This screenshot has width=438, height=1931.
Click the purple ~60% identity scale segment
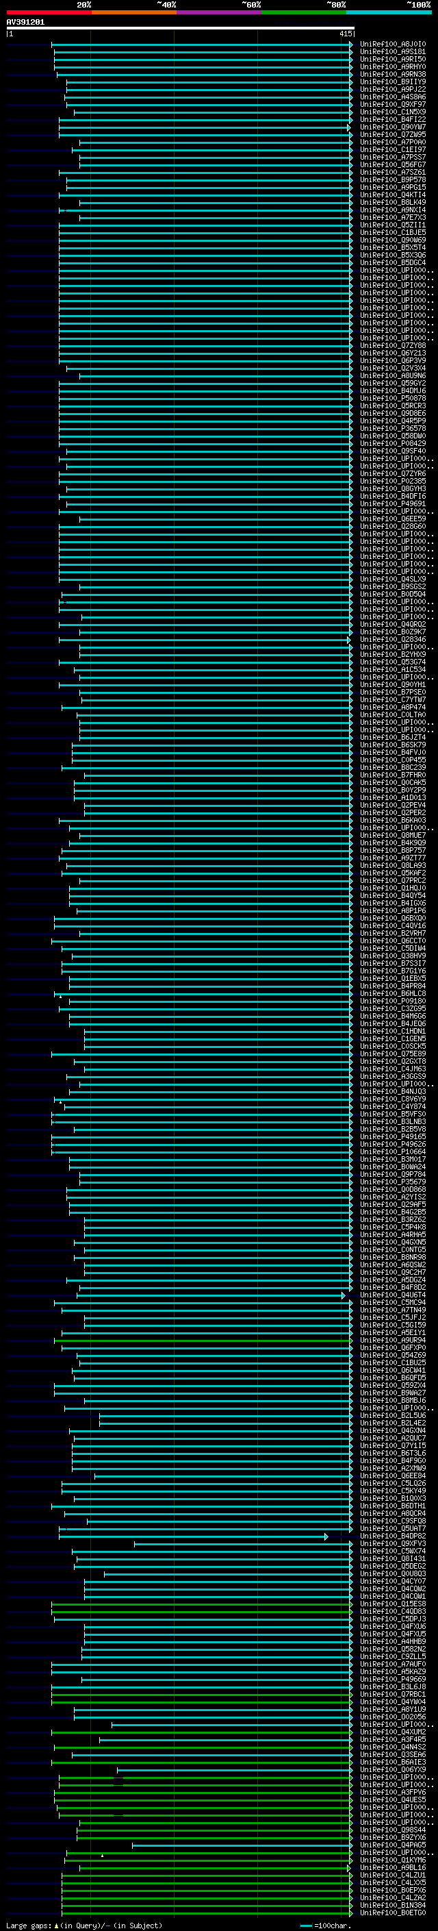pyautogui.click(x=220, y=12)
